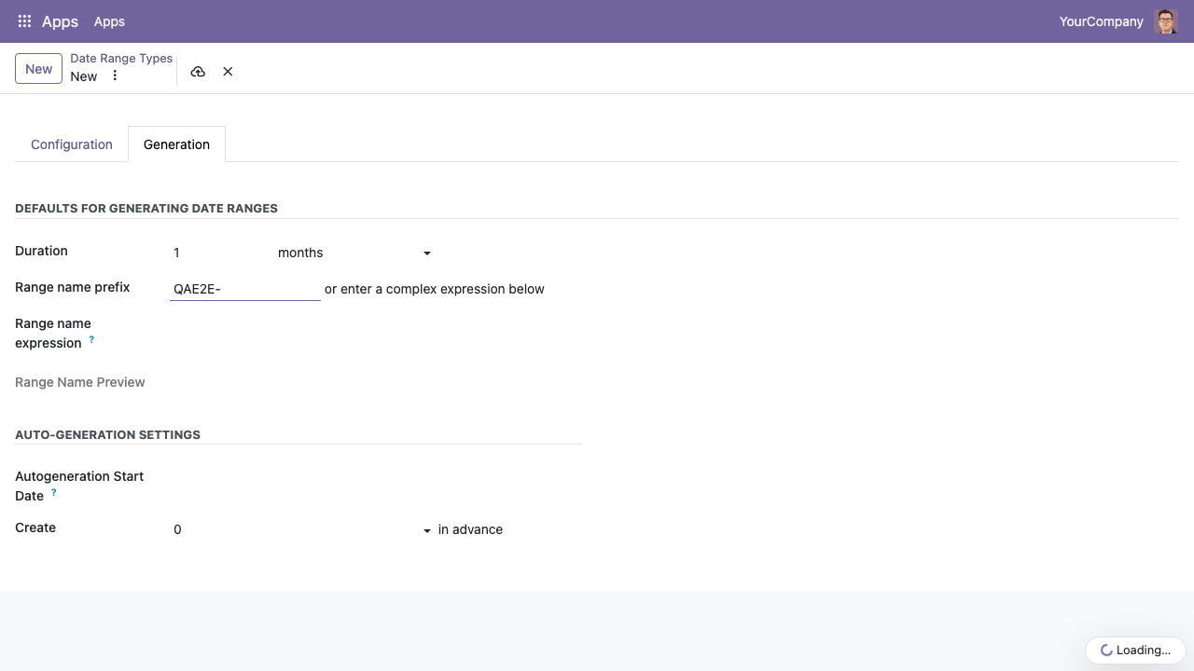Show help for Range name expression

(x=91, y=340)
